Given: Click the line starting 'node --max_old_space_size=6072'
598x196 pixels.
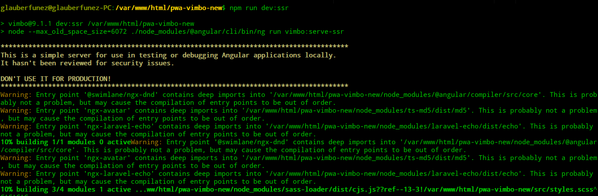Looking at the screenshot, I should [173, 32].
